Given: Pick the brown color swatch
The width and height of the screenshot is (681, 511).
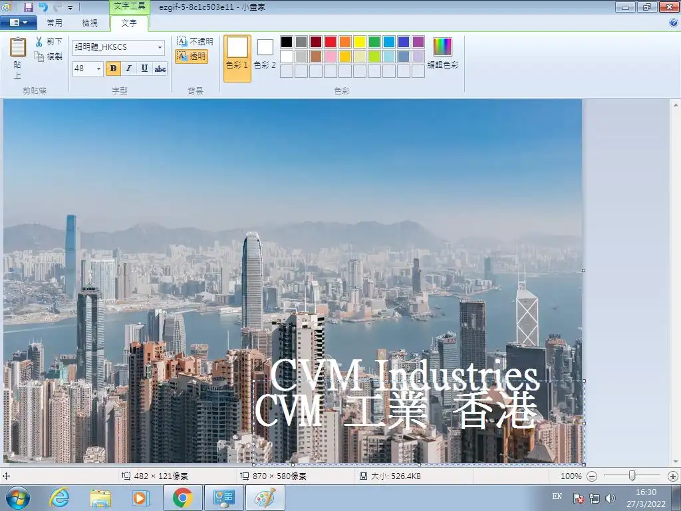Looking at the screenshot, I should (x=316, y=57).
